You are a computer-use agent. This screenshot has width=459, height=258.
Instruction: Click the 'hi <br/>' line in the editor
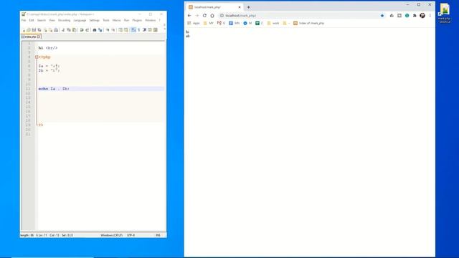pyautogui.click(x=48, y=48)
